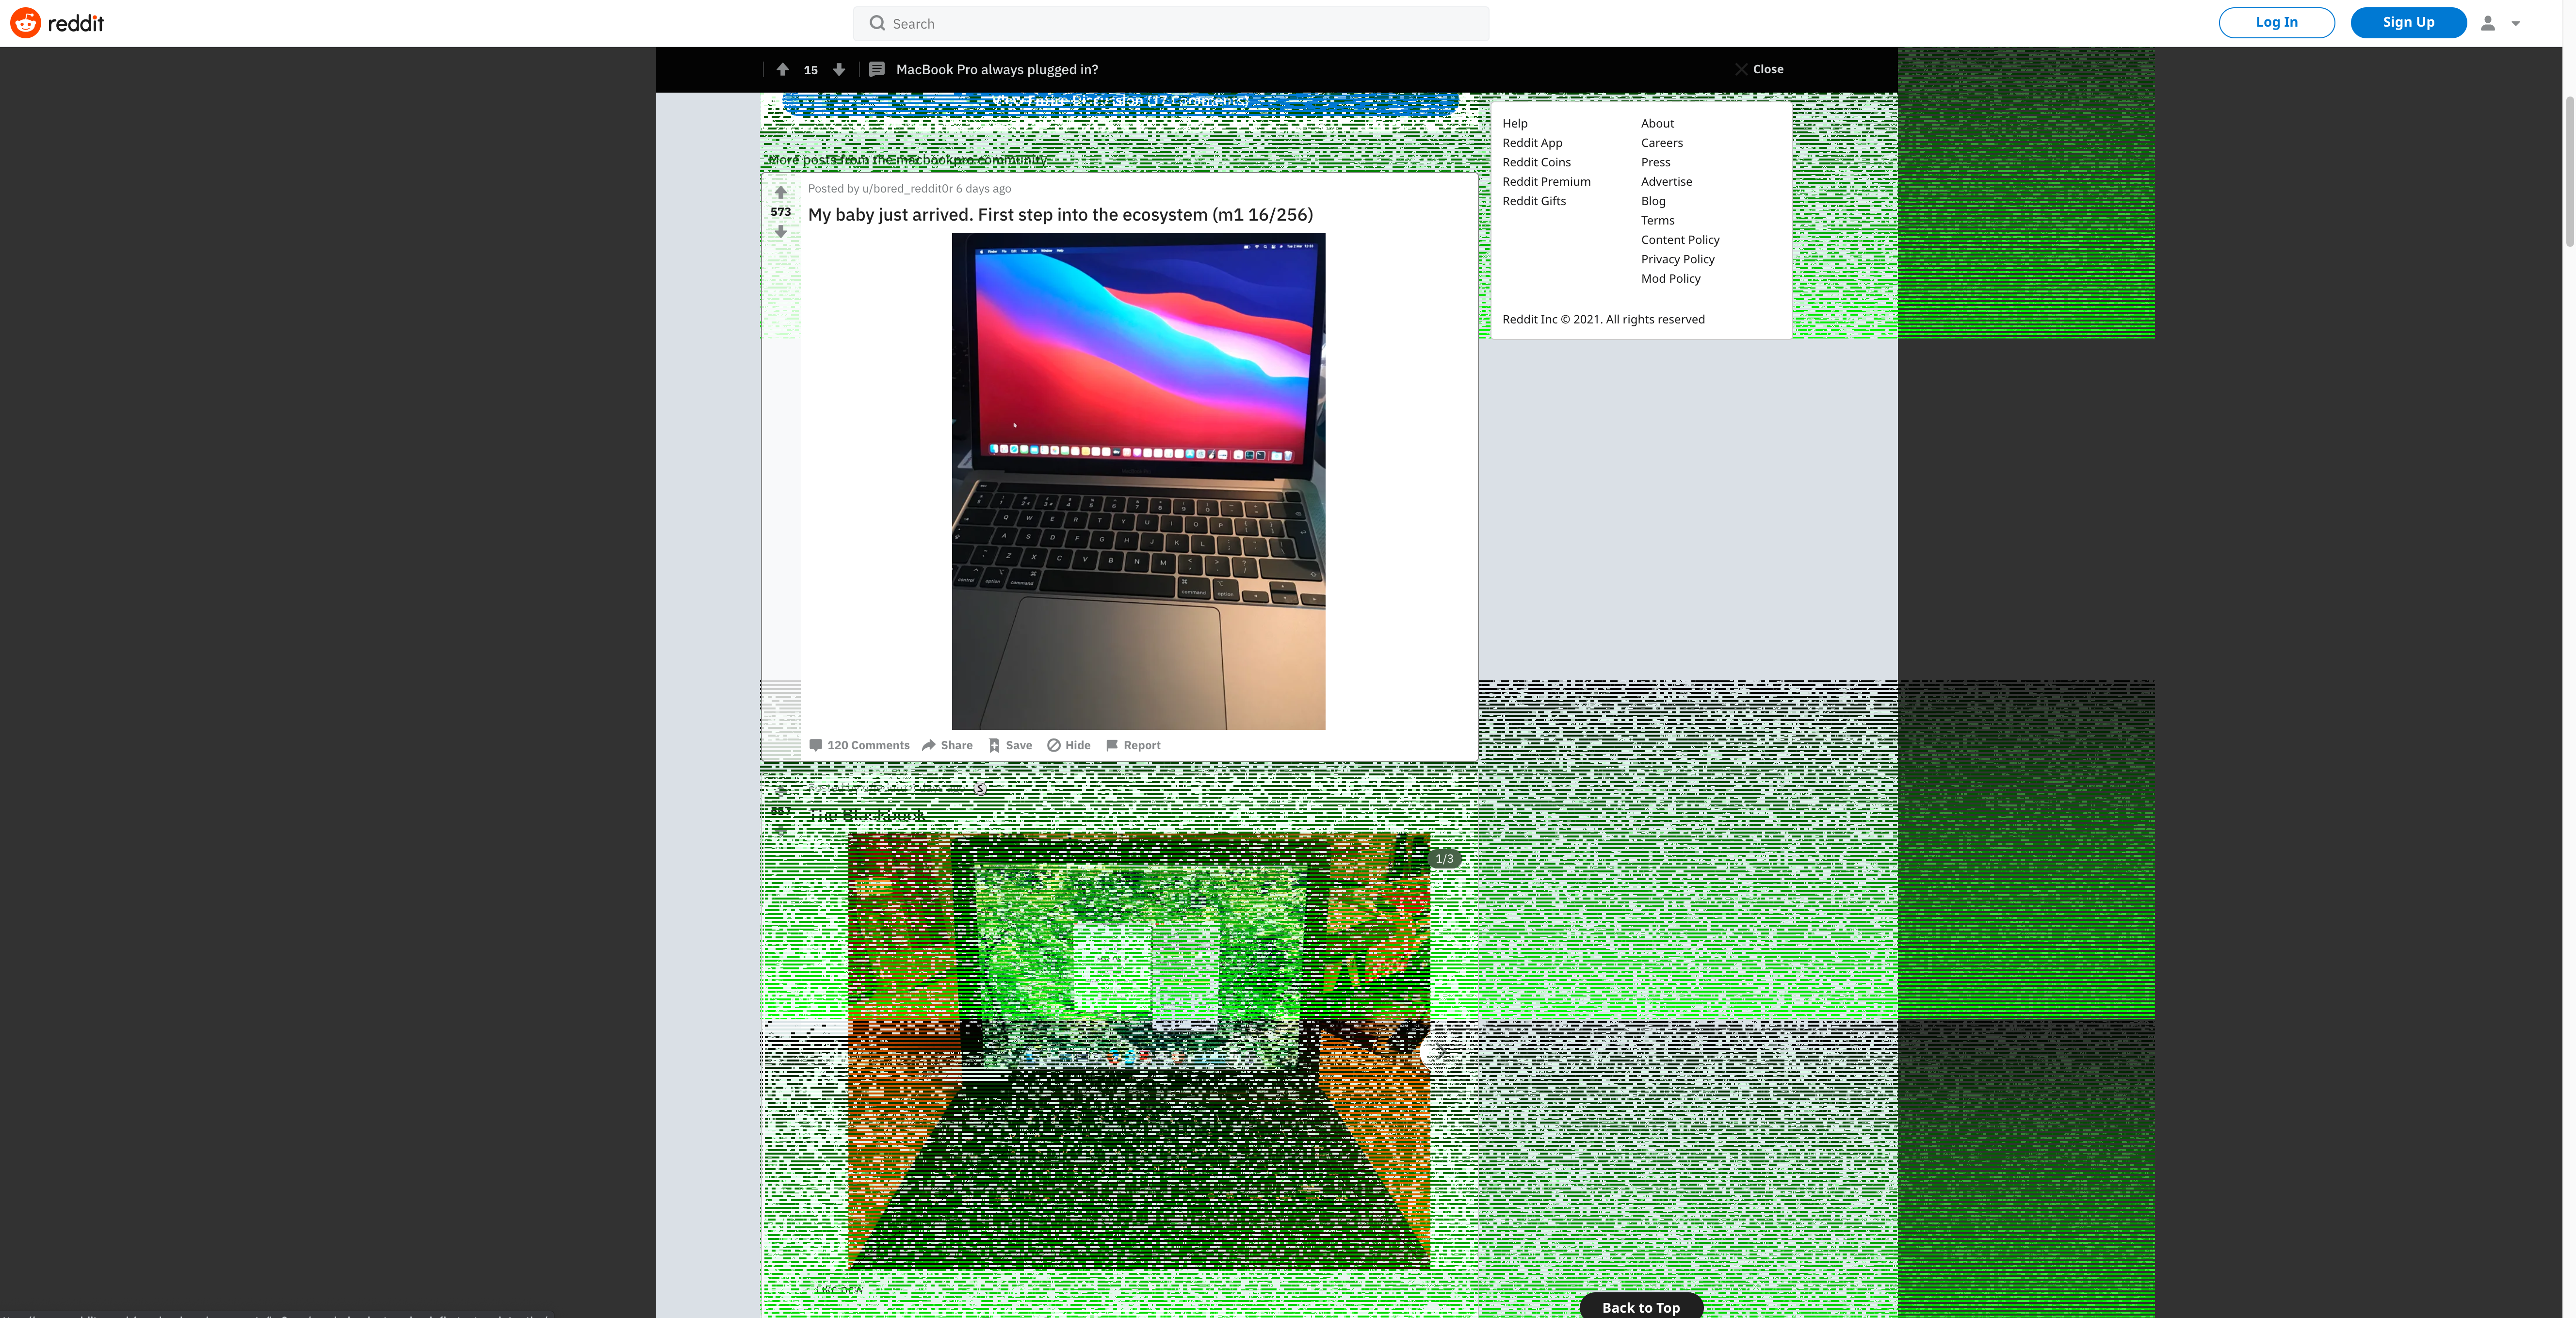
Task: Open the user profile icon menu
Action: (2488, 23)
